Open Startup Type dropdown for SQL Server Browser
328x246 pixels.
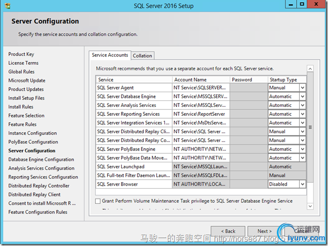(x=303, y=184)
